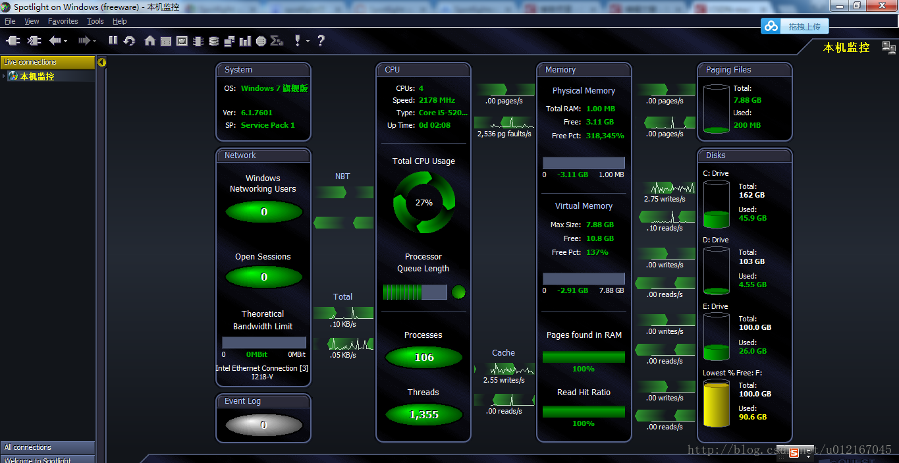Click the 拖拽上传 cloud upload button
This screenshot has width=899, height=463.
coord(795,26)
